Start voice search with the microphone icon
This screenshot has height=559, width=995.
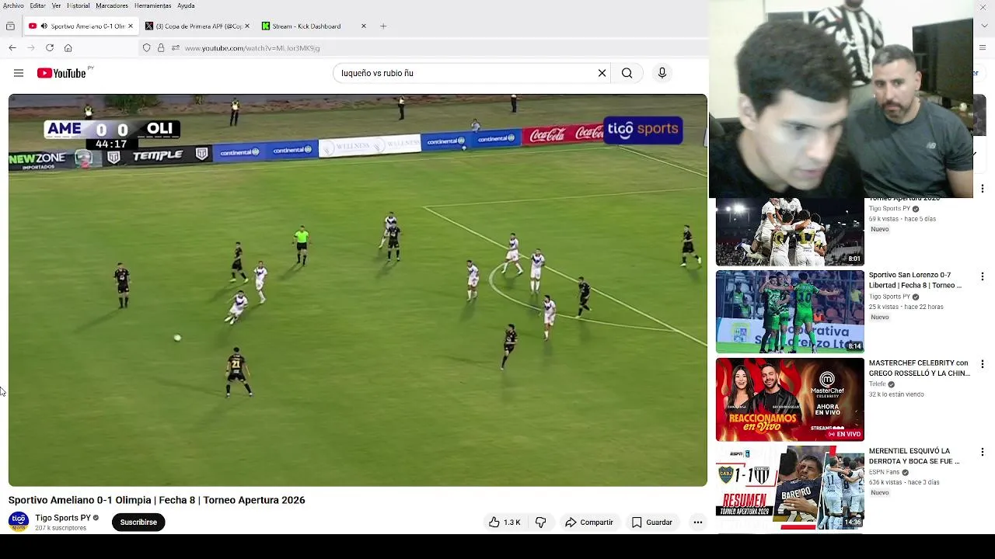(x=662, y=73)
